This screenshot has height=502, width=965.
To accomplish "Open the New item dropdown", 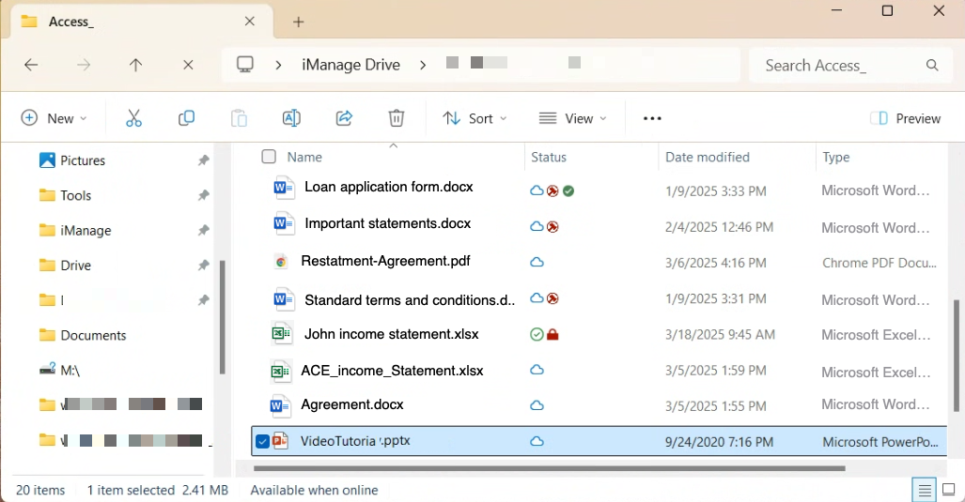I will click(x=54, y=118).
